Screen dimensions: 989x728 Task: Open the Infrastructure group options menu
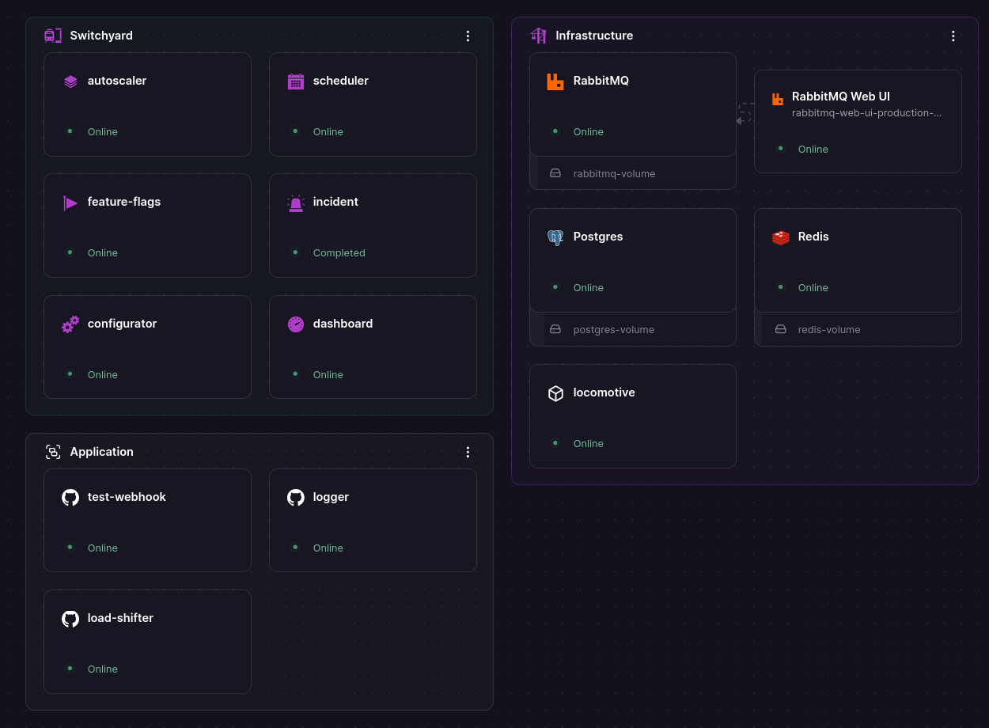pyautogui.click(x=953, y=36)
